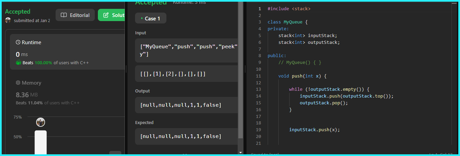This screenshot has width=460, height=156.
Task: Click the "outputStack.pop();" code line
Action: click(x=324, y=103)
